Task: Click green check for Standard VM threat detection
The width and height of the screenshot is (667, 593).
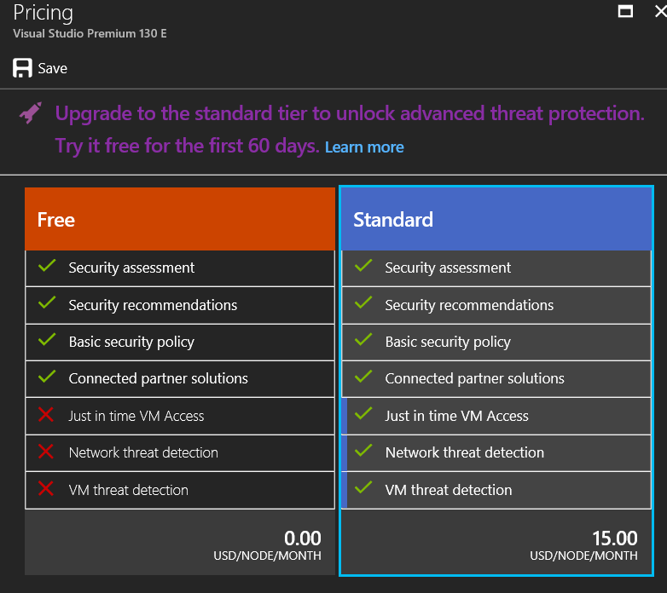Action: coord(363,489)
